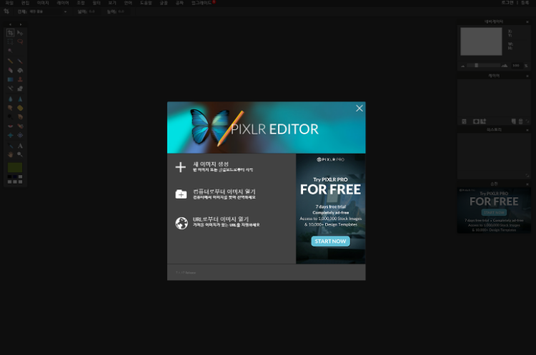Choose the pink Eraser tool
This screenshot has width=536, height=355.
coord(10,71)
